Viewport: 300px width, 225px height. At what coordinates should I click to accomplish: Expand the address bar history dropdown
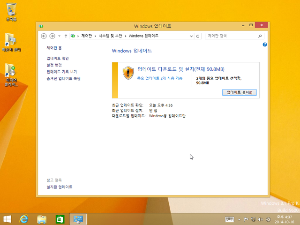pos(191,36)
